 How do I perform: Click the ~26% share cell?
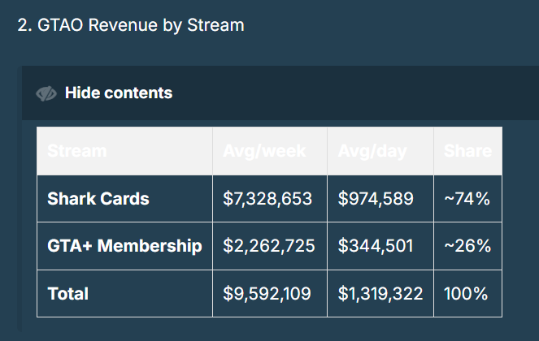467,246
